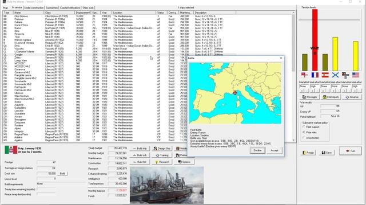Sort ship list by Class column header
Screen dimensions: 366x205
(59, 13)
